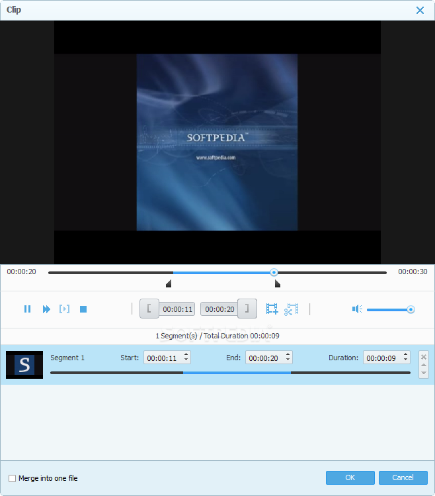The width and height of the screenshot is (435, 496).
Task: Click the start time field 00:00:11 in toolbar
Action: point(177,309)
